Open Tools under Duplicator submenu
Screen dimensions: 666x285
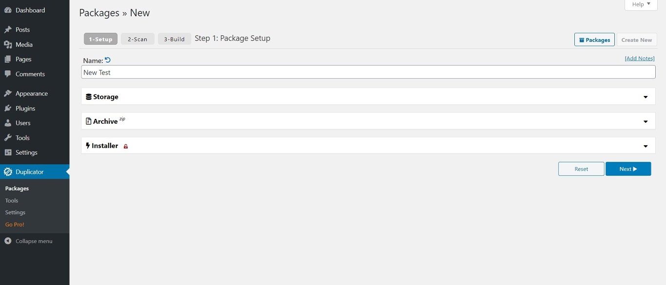pyautogui.click(x=12, y=200)
